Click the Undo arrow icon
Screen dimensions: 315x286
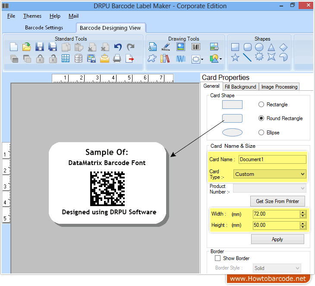coord(118,47)
